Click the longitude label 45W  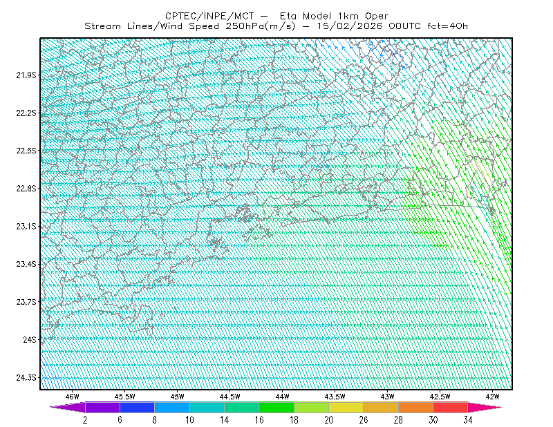(178, 397)
